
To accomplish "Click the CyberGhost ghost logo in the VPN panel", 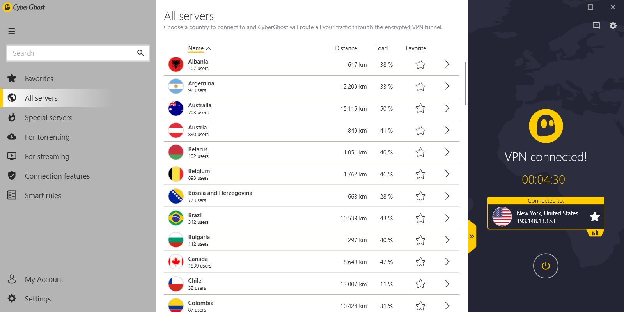I will point(546,126).
